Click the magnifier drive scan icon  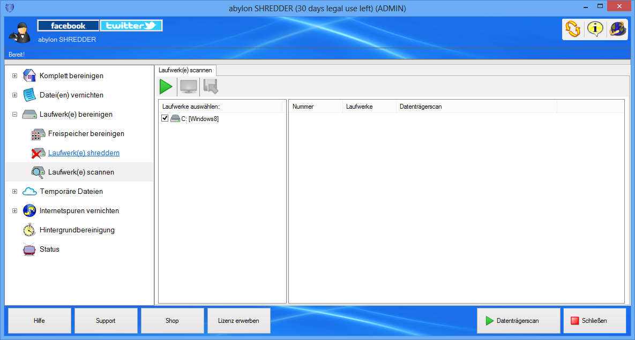(38, 172)
